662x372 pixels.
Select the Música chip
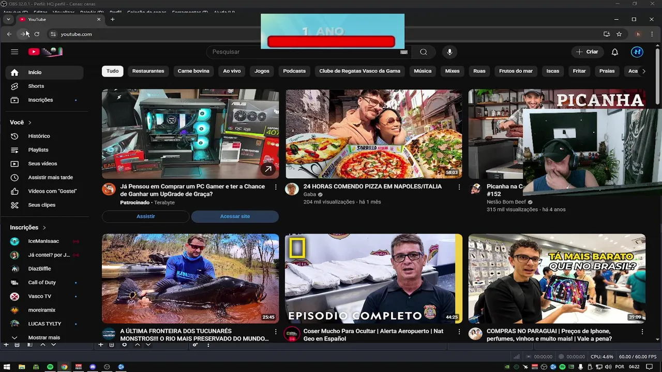click(x=423, y=71)
